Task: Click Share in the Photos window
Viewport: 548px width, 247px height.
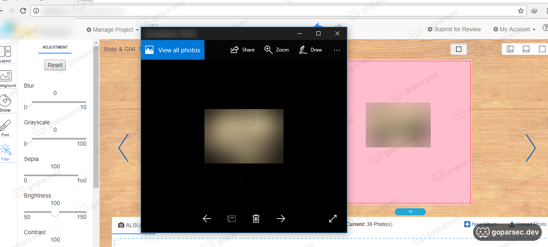Action: [x=242, y=50]
